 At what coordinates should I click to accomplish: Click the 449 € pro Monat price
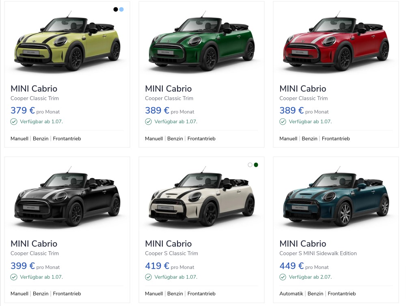[304, 266]
